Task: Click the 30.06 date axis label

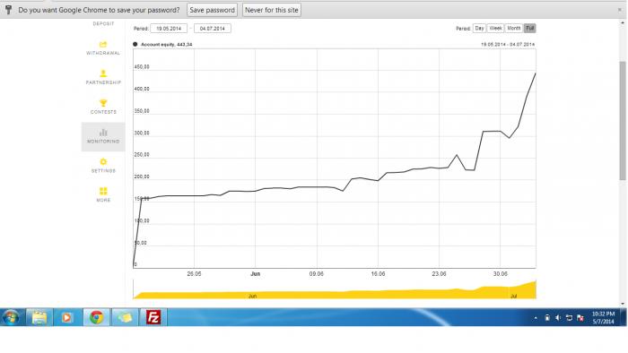Action: 500,274
